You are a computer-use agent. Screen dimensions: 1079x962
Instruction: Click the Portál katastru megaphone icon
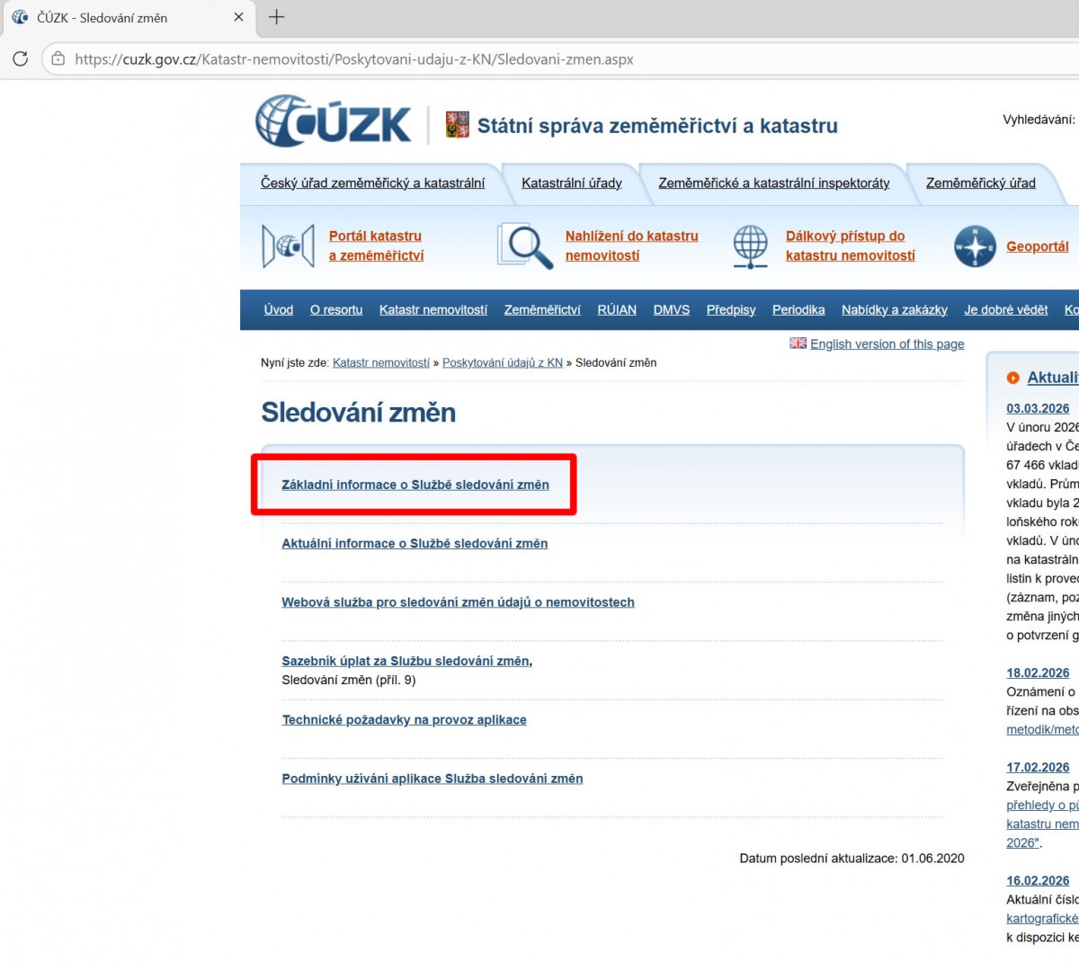coord(288,245)
